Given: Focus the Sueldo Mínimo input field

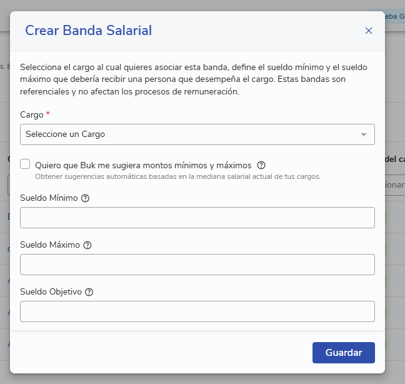Looking at the screenshot, I should click(x=197, y=218).
